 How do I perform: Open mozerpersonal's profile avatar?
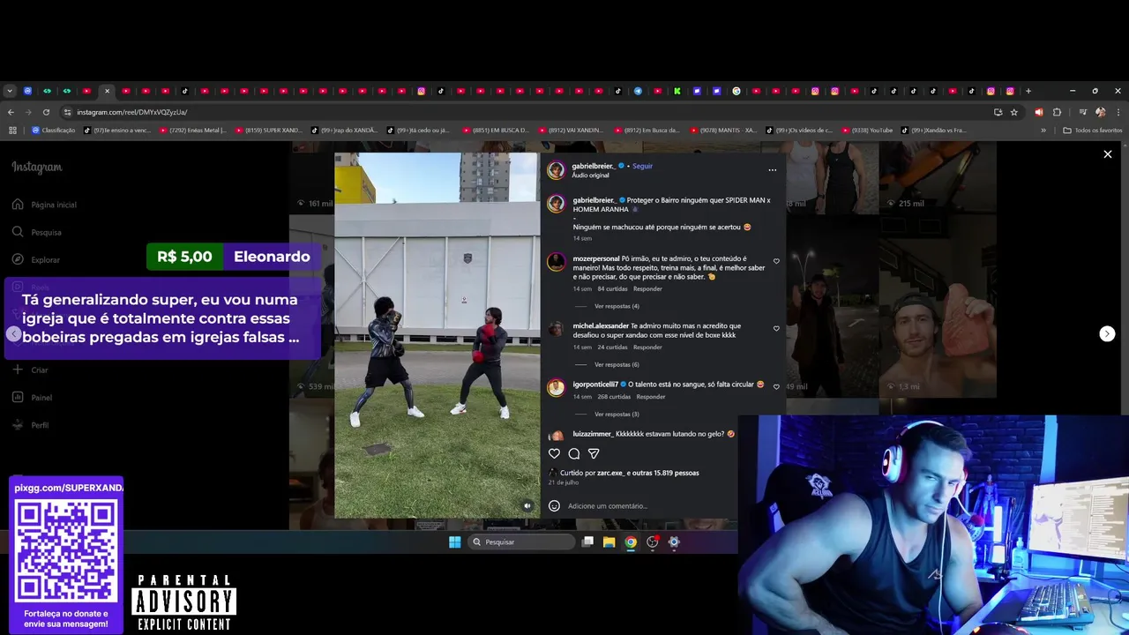[x=556, y=262]
